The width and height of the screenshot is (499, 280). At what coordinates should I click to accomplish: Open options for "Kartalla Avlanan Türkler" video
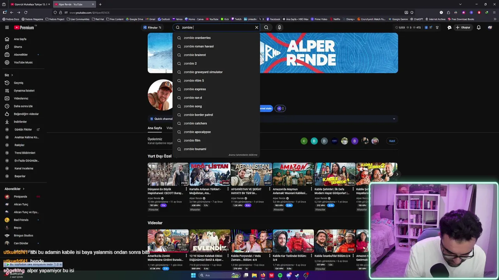pos(228,189)
